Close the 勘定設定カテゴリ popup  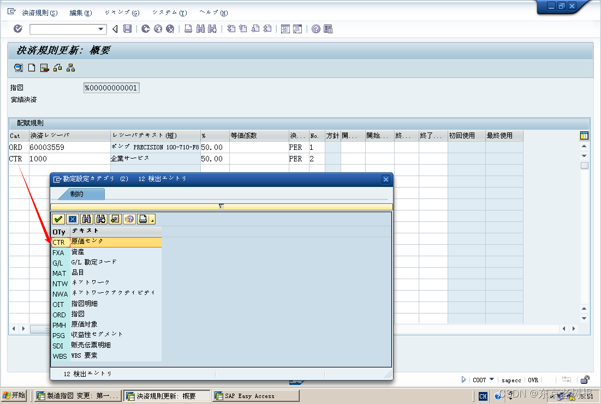(x=385, y=179)
